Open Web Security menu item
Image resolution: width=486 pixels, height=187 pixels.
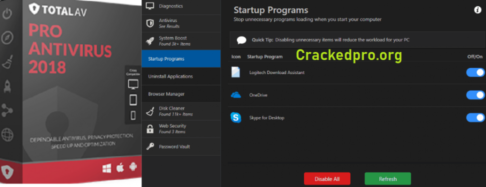(x=181, y=128)
